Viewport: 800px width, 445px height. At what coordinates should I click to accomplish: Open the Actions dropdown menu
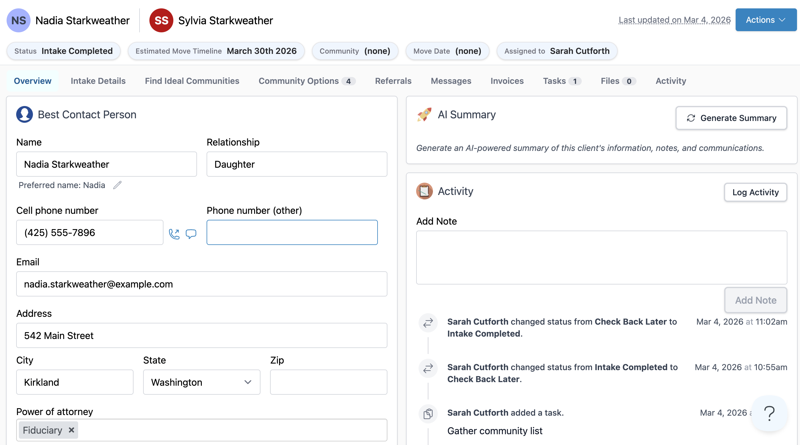pos(766,20)
